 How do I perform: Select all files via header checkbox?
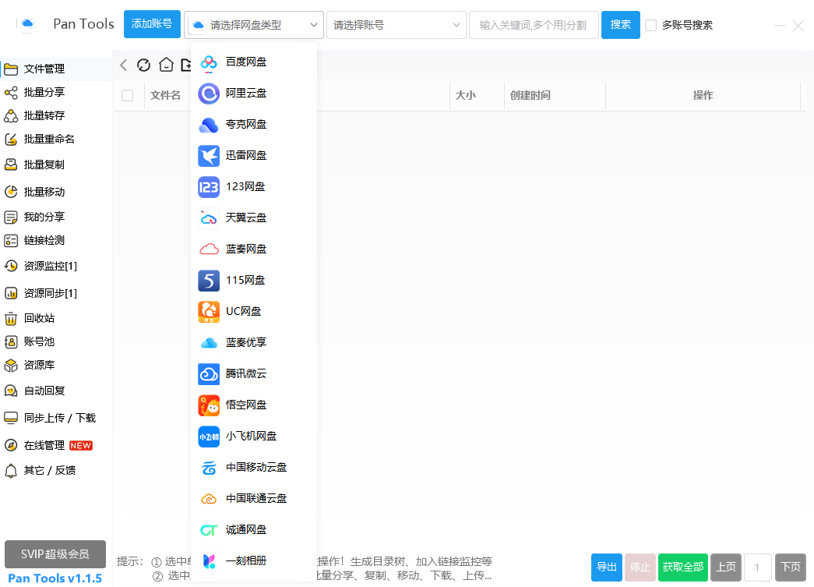coord(129,95)
